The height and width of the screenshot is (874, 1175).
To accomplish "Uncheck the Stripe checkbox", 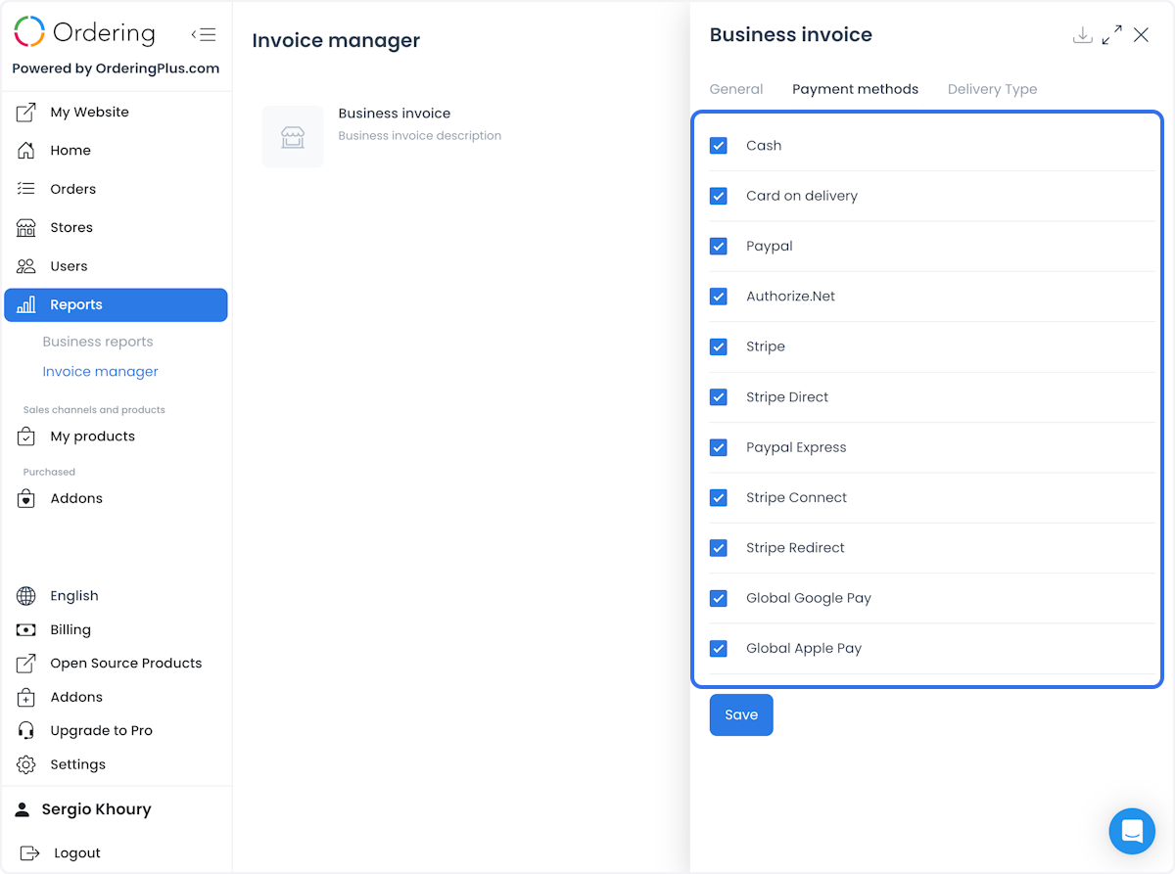I will click(719, 346).
